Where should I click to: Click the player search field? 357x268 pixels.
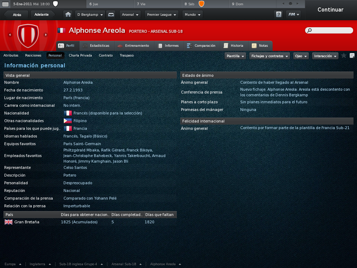[x=329, y=30]
